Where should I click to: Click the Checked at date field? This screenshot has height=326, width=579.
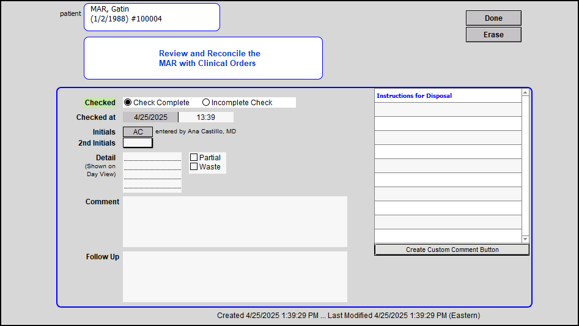(150, 117)
